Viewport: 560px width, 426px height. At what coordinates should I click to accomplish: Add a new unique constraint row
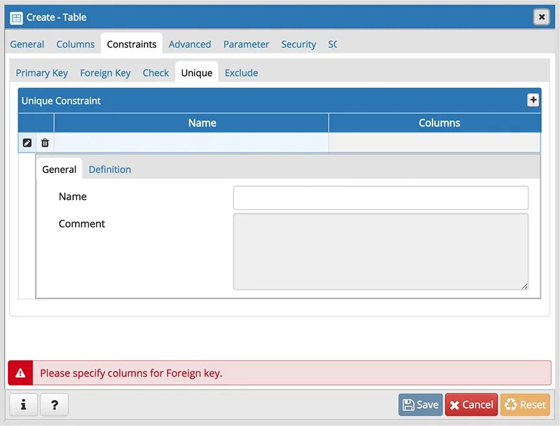(x=533, y=100)
